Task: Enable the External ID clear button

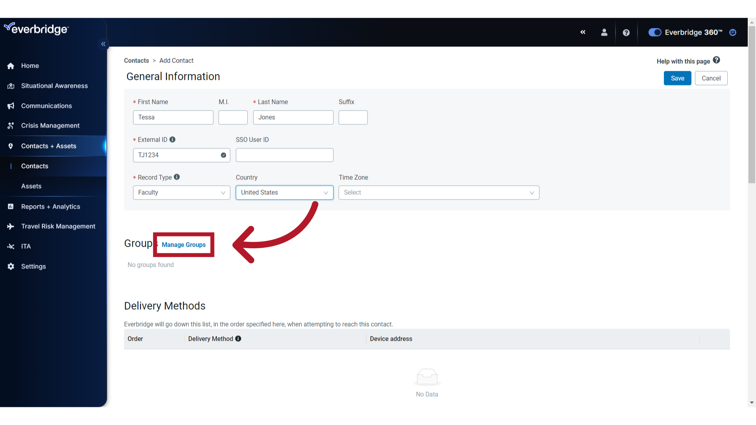Action: coord(223,155)
